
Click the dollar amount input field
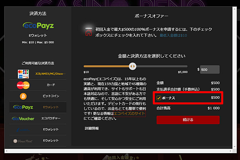210,70
